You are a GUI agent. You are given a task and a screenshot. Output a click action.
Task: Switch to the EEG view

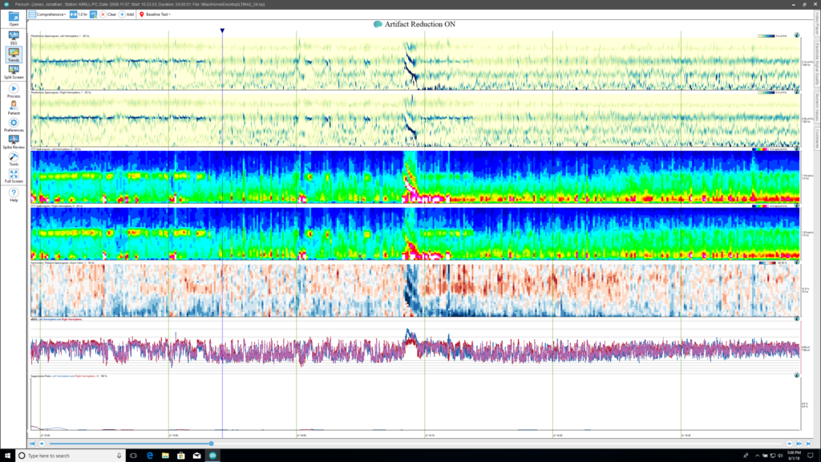click(x=14, y=38)
